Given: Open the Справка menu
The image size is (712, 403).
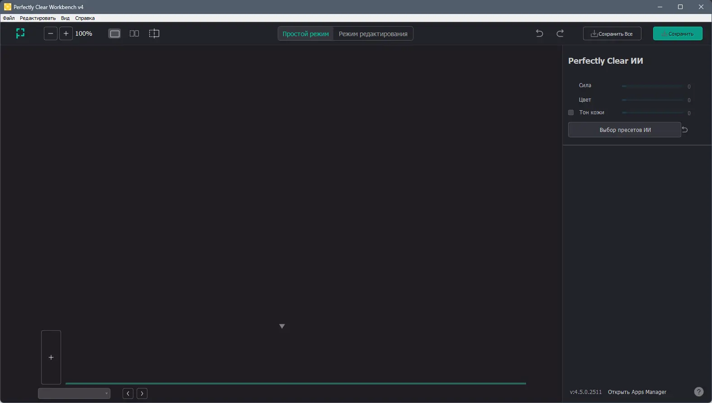Looking at the screenshot, I should click(85, 18).
